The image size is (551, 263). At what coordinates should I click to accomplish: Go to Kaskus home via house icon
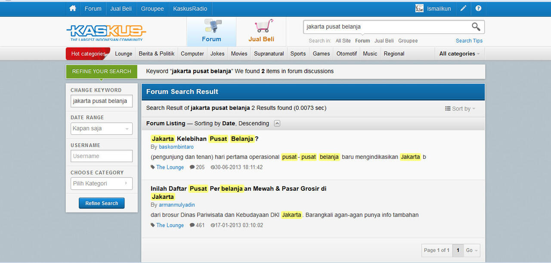pyautogui.click(x=73, y=9)
